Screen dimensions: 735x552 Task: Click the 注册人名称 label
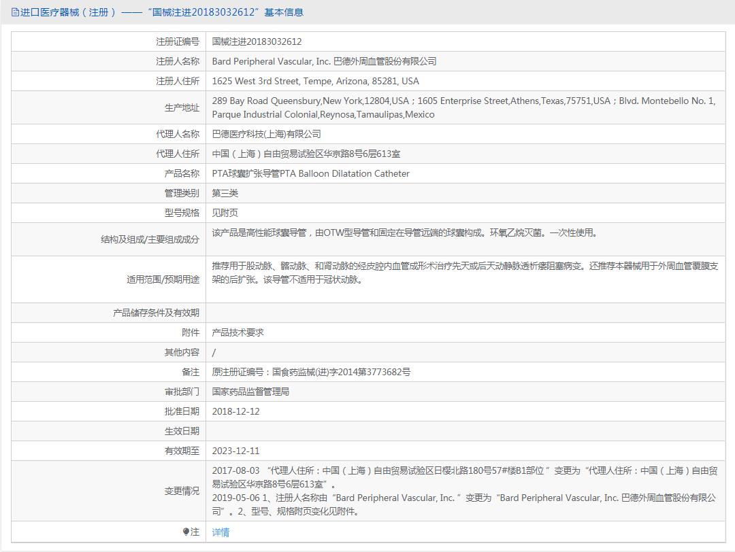(x=178, y=61)
